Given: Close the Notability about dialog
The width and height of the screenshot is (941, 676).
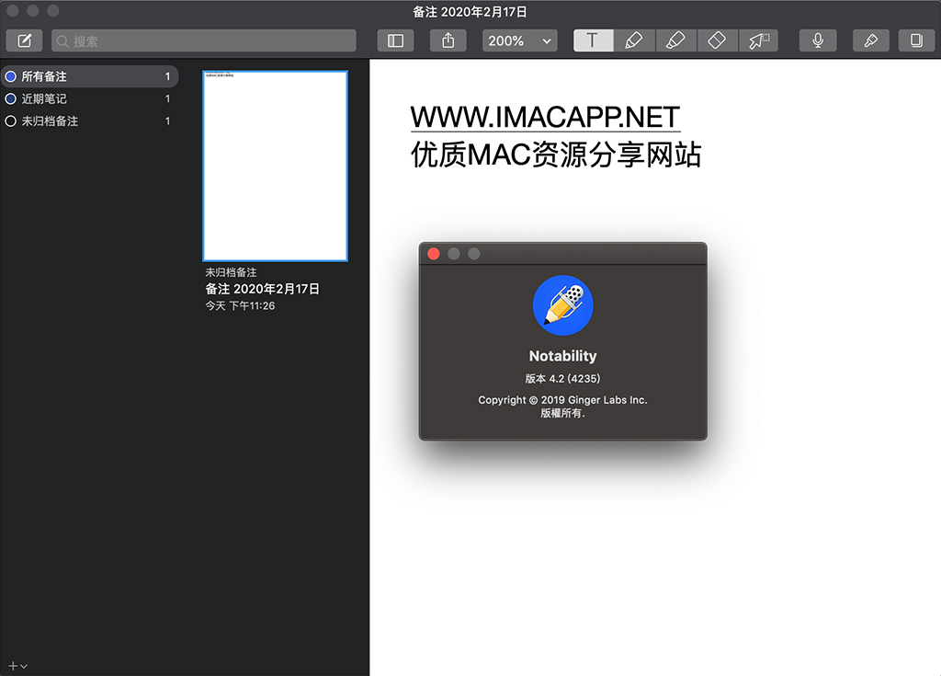Looking at the screenshot, I should [434, 254].
